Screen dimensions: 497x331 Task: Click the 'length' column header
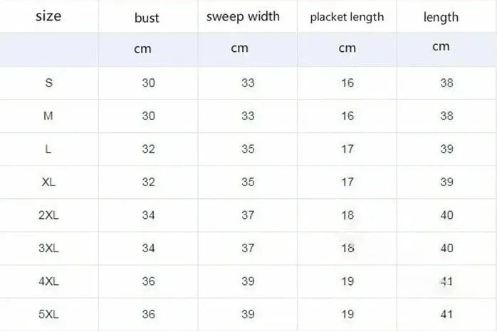pos(441,17)
